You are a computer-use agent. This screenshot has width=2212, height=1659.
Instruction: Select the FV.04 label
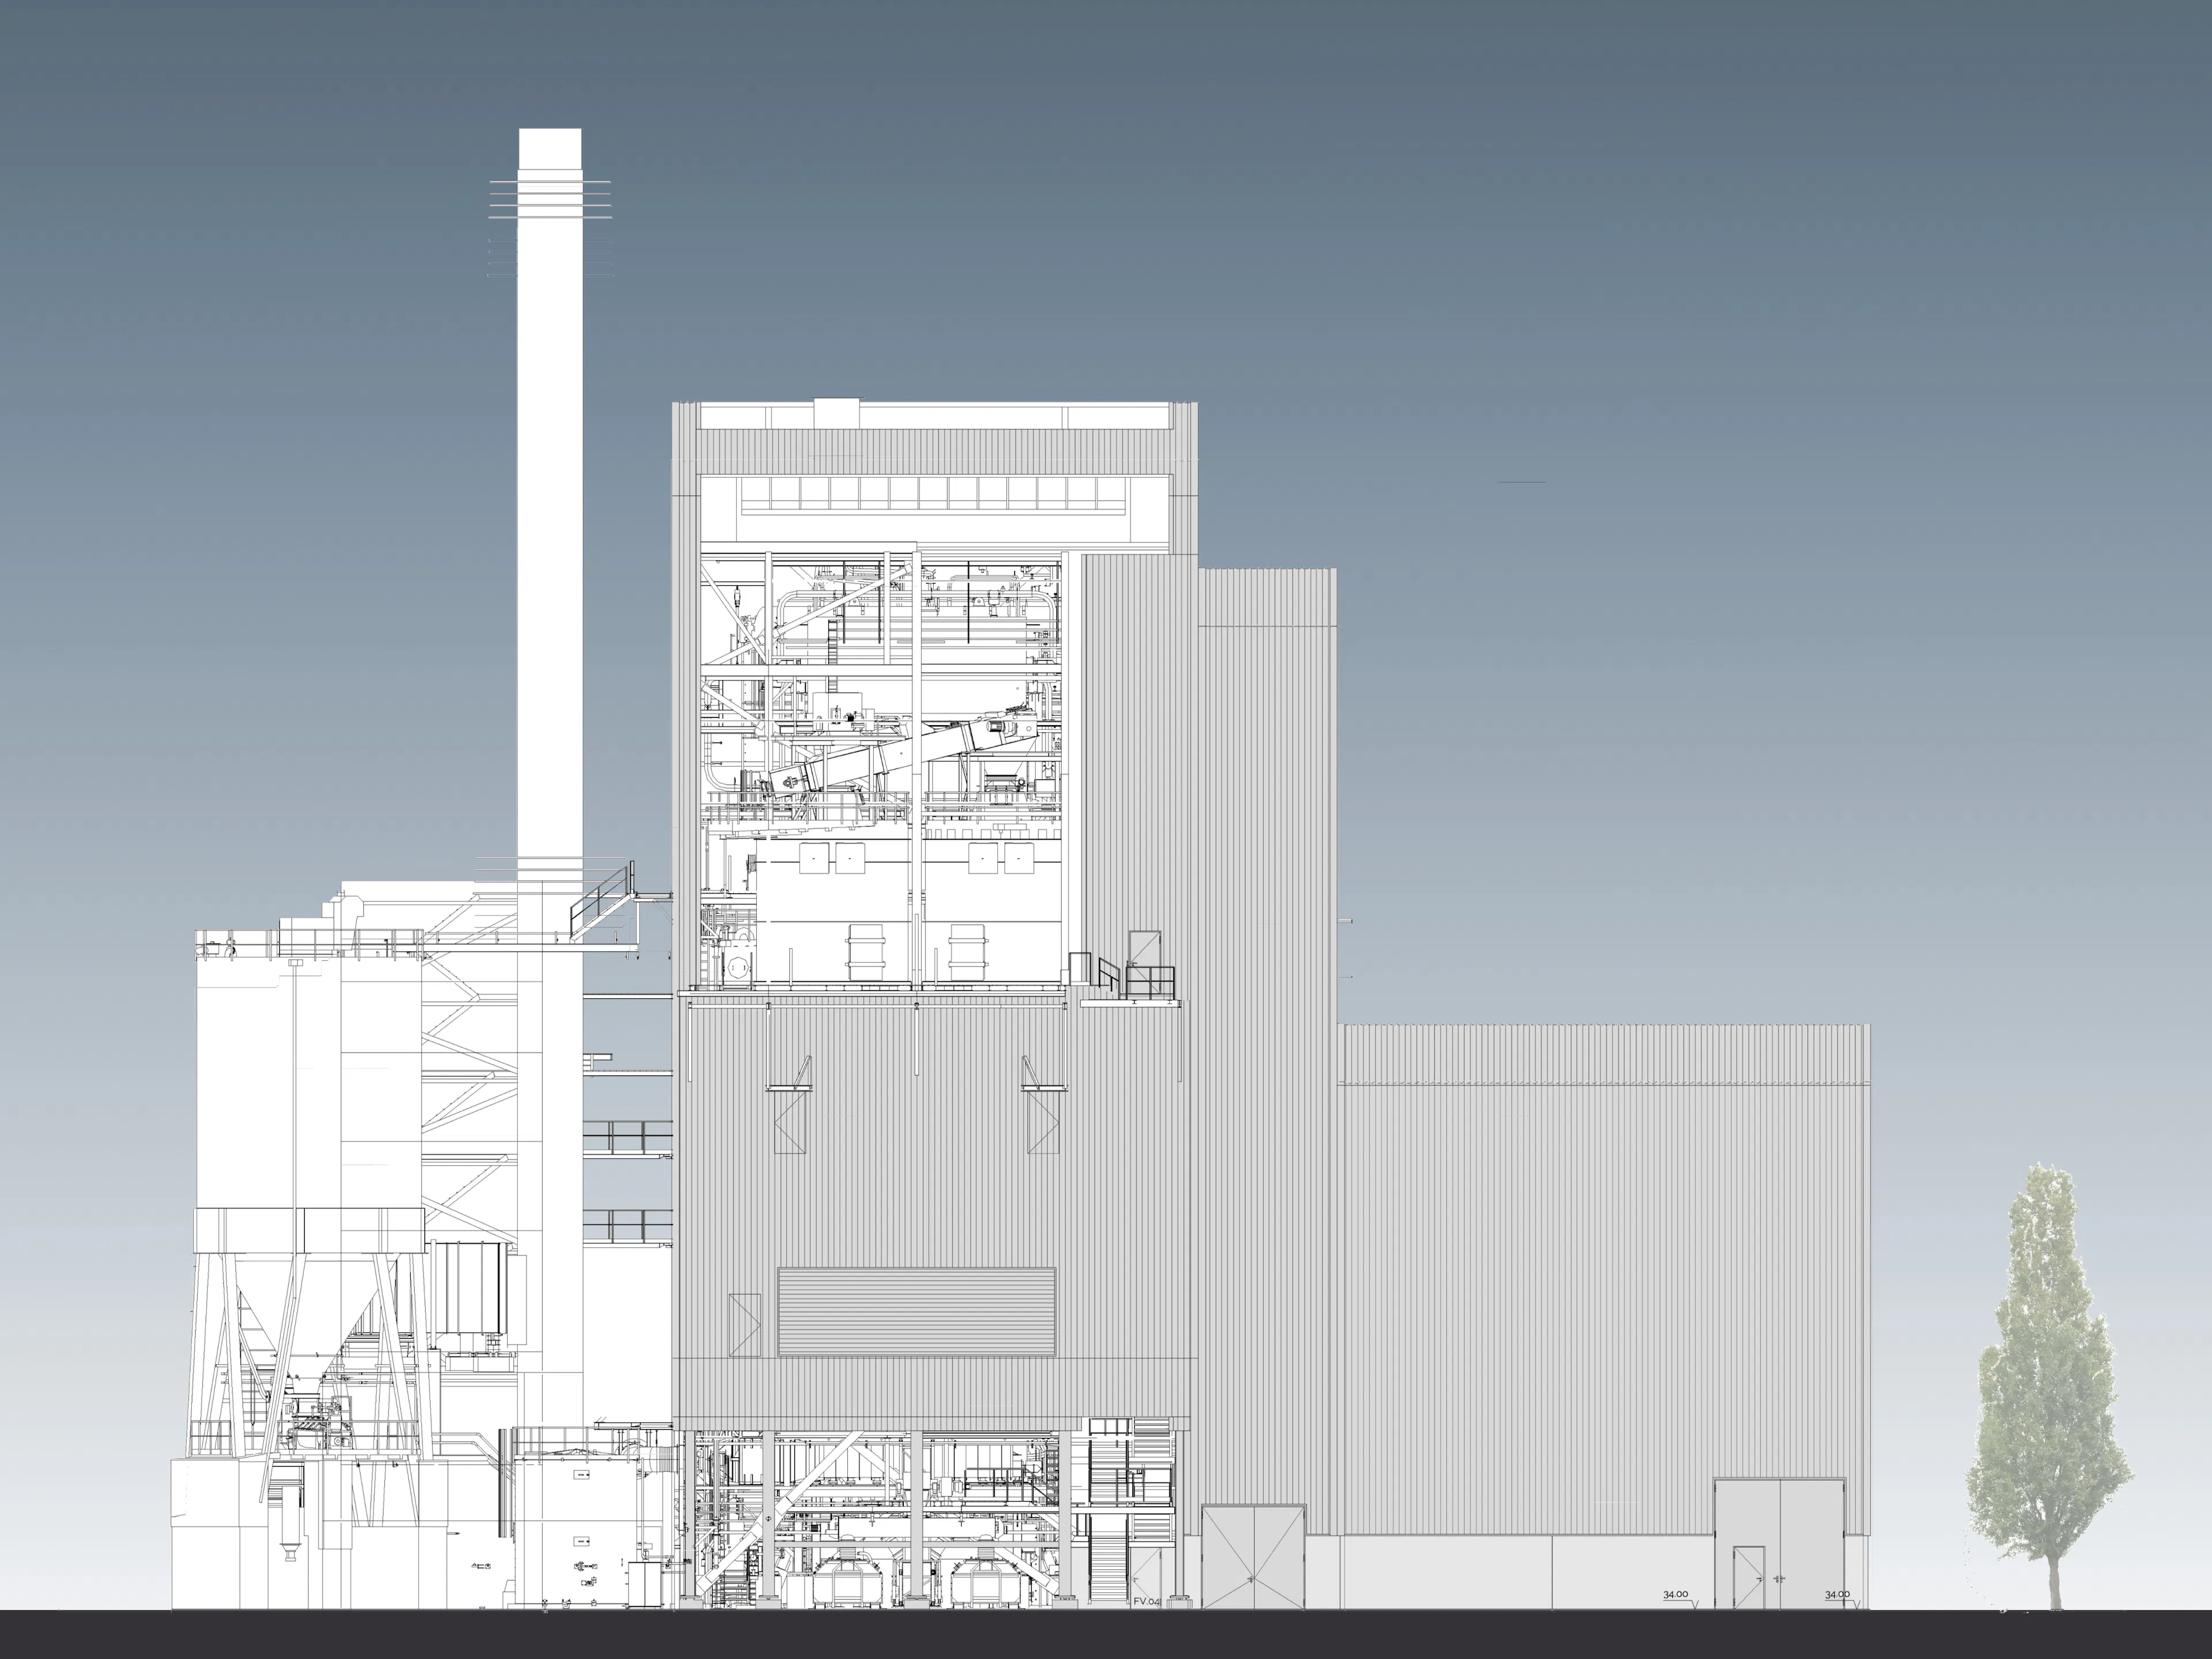pos(1147,1602)
